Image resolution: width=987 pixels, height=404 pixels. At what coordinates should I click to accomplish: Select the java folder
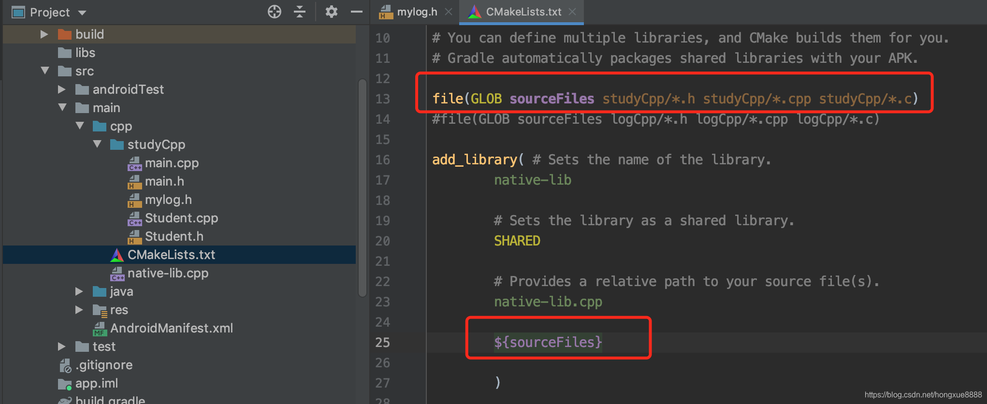[179, 291]
